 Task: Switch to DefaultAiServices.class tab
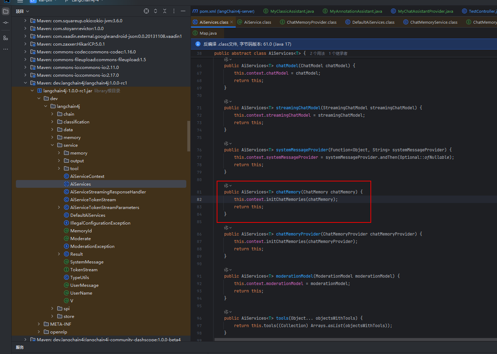pyautogui.click(x=370, y=22)
